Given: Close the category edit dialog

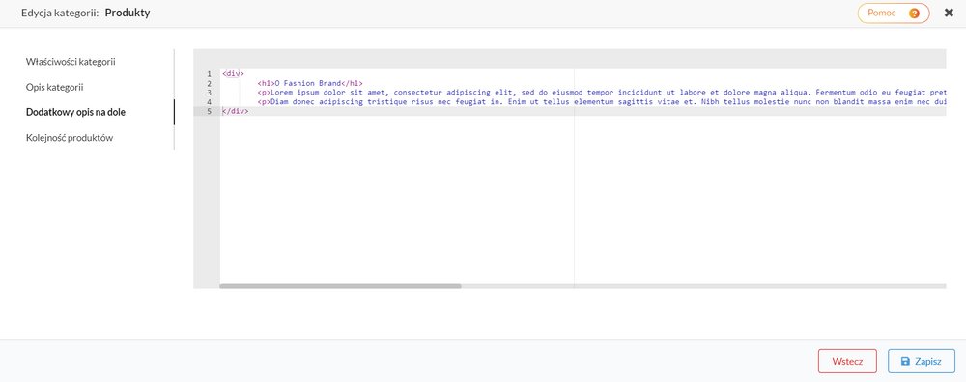Looking at the screenshot, I should coord(949,13).
